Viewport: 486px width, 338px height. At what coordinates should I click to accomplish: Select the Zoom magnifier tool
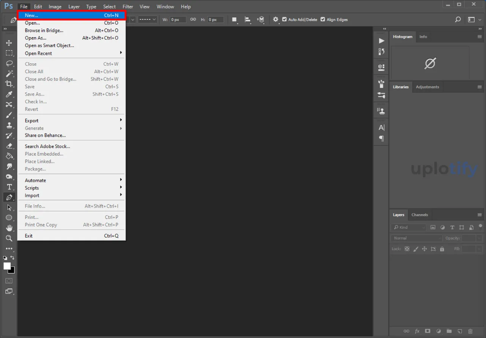(x=9, y=238)
